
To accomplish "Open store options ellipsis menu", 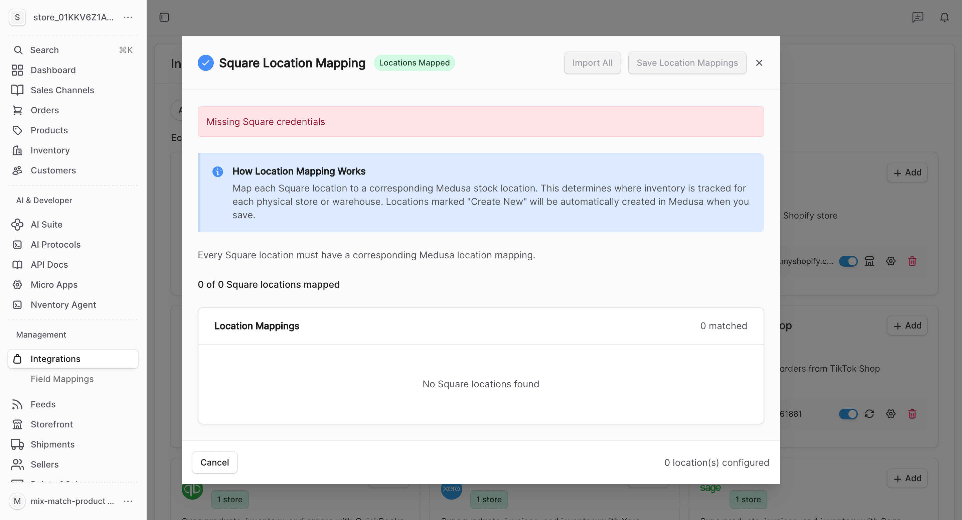I will (128, 17).
